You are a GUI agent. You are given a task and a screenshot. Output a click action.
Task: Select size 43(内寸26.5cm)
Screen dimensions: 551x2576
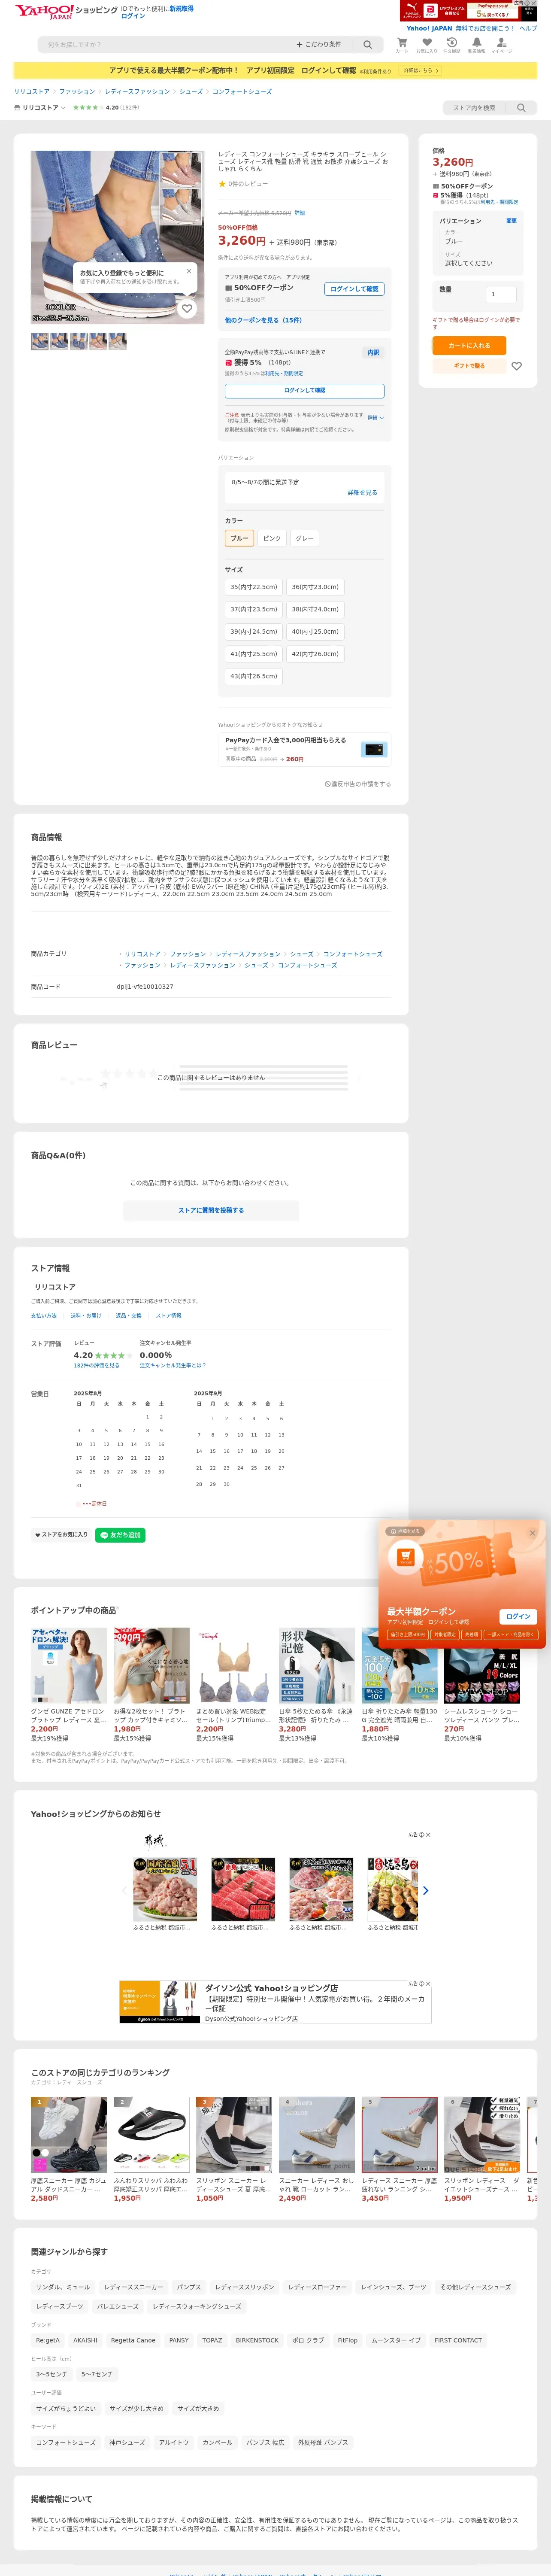[254, 676]
